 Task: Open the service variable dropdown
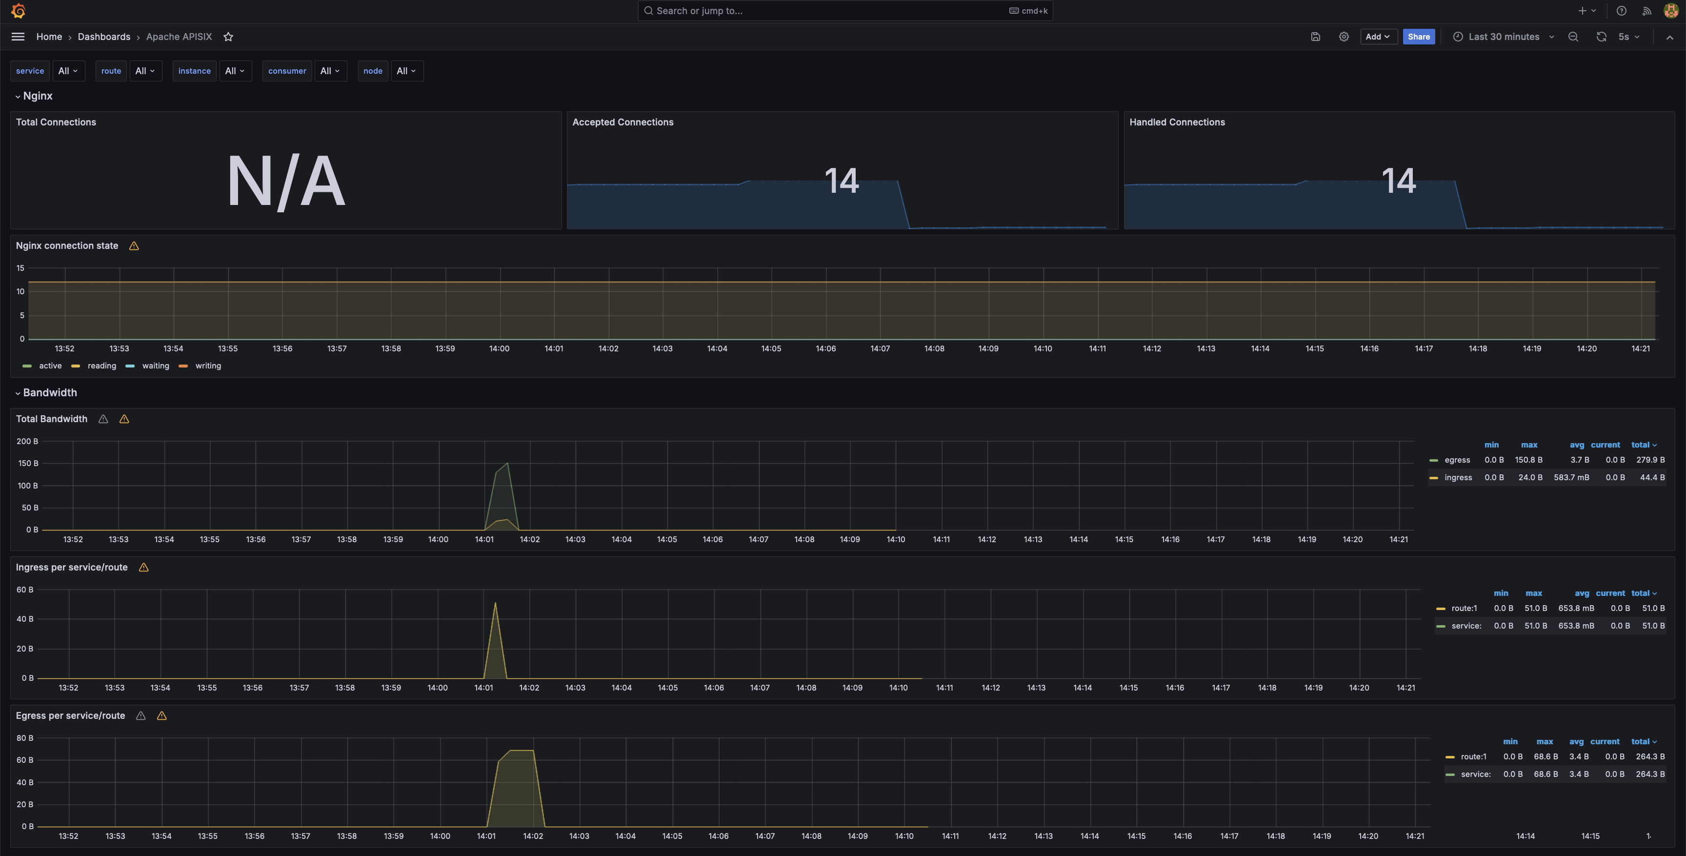coord(68,71)
